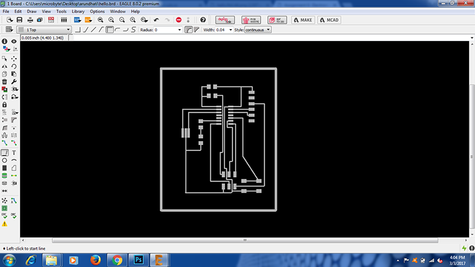
Task: Open the Errors warning triangle
Action: 5,224
